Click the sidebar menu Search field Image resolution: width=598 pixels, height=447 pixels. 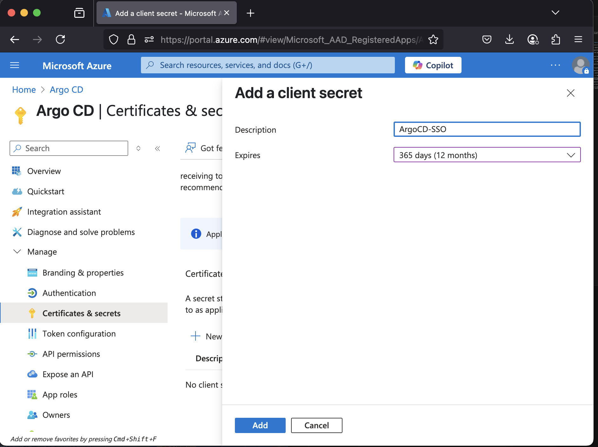pyautogui.click(x=69, y=148)
